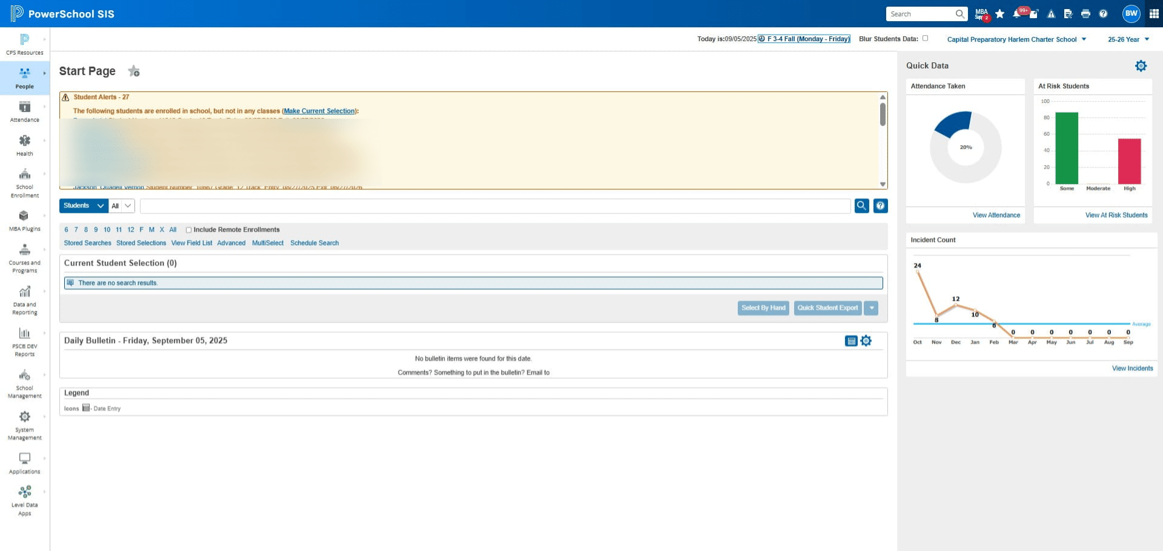Open help question mark in header
The height and width of the screenshot is (551, 1163).
pos(1103,14)
